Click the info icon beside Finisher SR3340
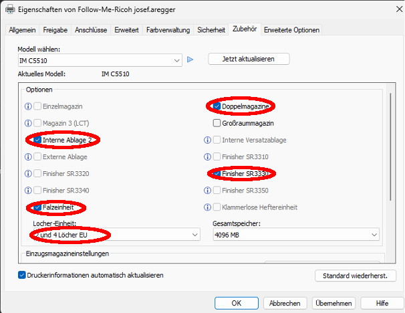The width and height of the screenshot is (405, 313). [x=28, y=190]
